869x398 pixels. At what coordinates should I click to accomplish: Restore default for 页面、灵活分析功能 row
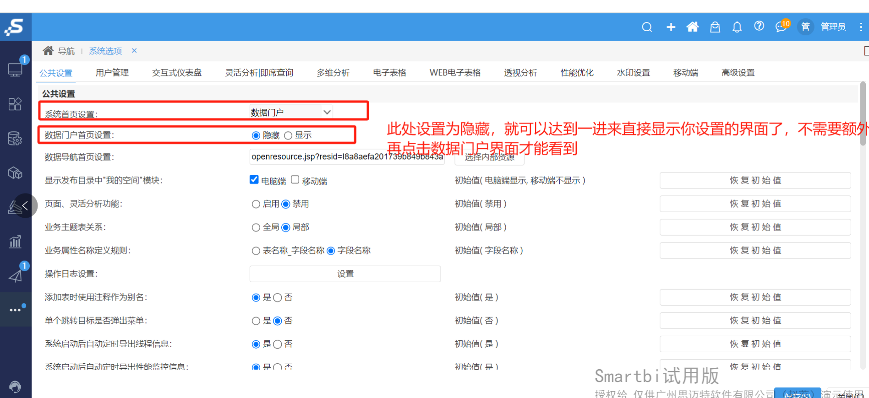755,204
